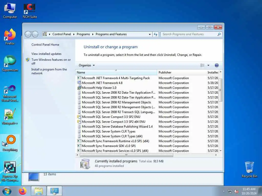Screen dimensions: 262x196
Task: Click the taskbar clock showing 11:45 AM
Action: (x=249, y=191)
